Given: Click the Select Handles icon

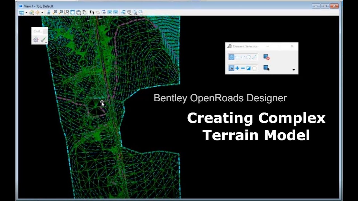Looking at the screenshot, I should 266,68.
